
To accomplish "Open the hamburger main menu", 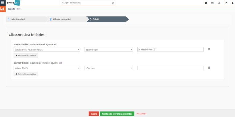I will [x=2, y=3].
